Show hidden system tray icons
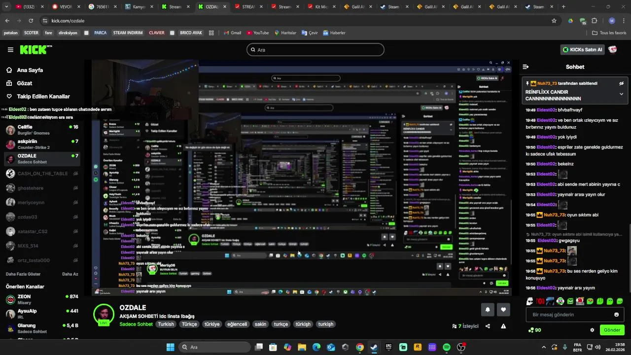Viewport: 631px width, 355px height. coord(544,347)
